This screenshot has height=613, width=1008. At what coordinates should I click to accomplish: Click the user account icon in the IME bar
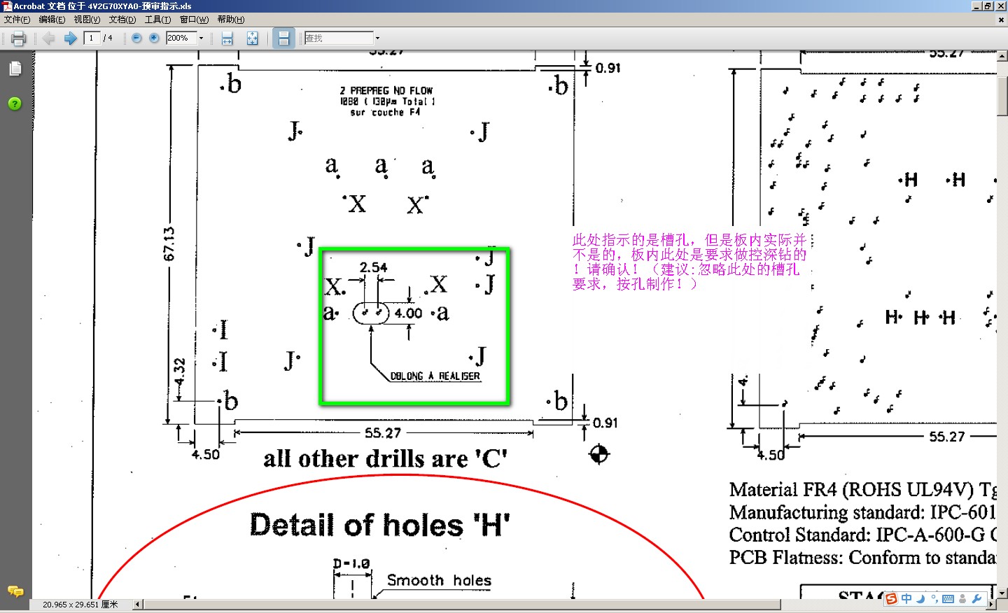962,599
